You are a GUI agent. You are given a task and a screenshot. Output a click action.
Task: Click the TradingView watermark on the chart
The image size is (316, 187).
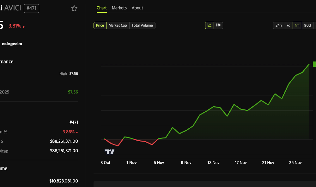tap(109, 152)
